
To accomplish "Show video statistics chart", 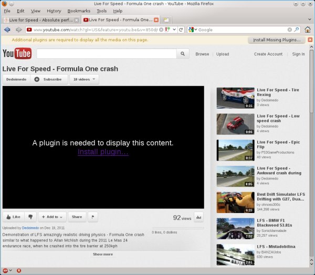I will [x=198, y=217].
